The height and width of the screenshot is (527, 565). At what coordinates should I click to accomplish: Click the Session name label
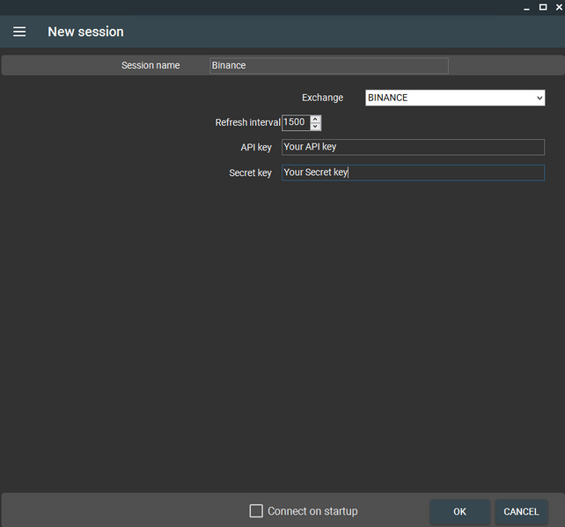click(150, 66)
